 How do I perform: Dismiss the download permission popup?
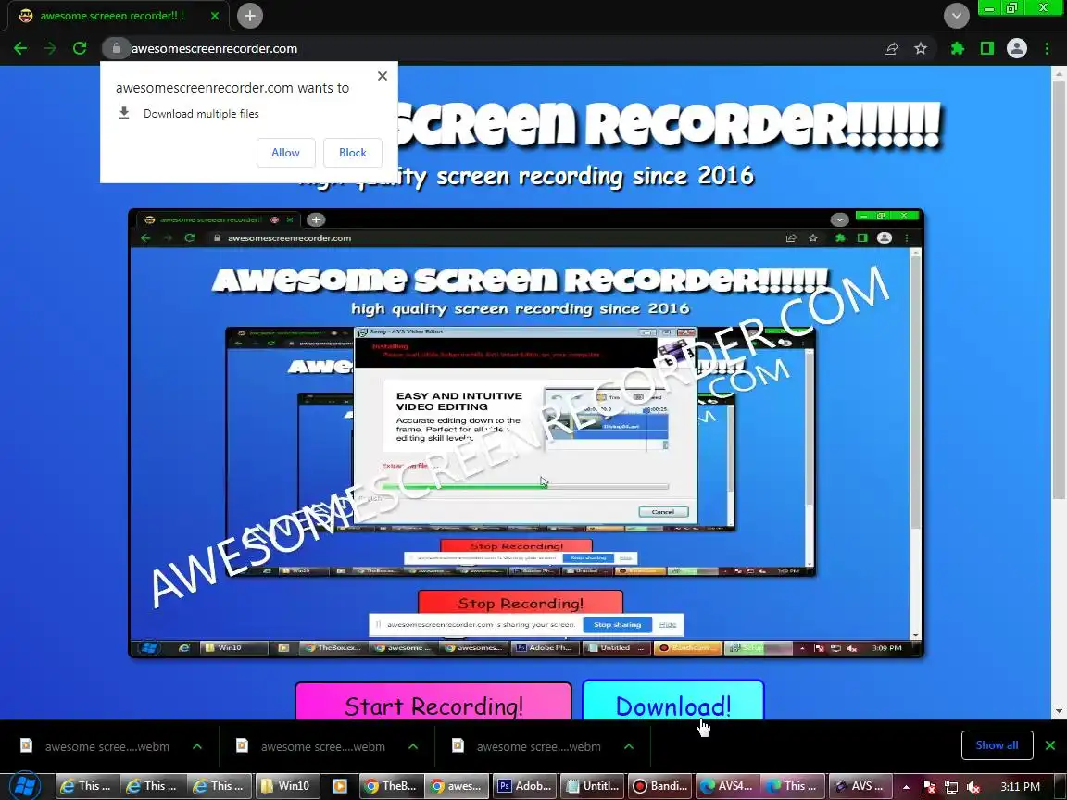click(383, 76)
